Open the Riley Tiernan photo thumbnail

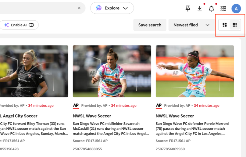[34, 71]
